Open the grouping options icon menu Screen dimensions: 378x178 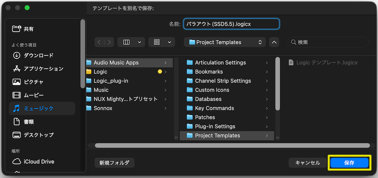click(x=162, y=42)
